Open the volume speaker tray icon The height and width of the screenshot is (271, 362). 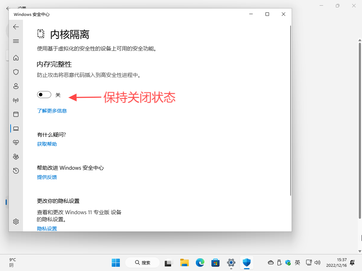point(317,263)
